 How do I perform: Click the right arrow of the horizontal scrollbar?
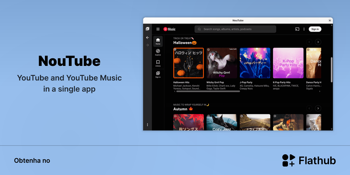(320, 91)
